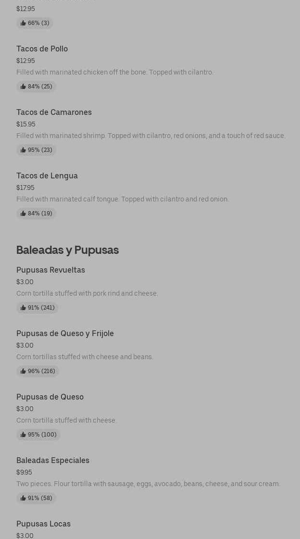This screenshot has height=539, width=300.
Task: Select Tacos de Lengua item title
Action: tap(47, 175)
